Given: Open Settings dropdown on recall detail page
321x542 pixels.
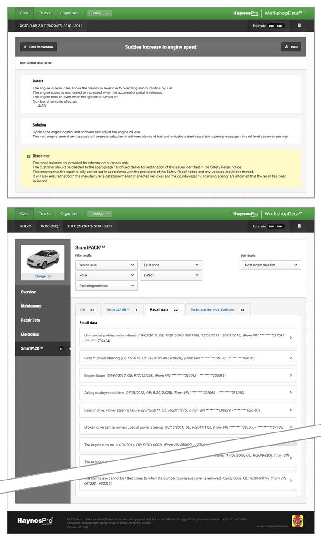Looking at the screenshot, I should [100, 13].
